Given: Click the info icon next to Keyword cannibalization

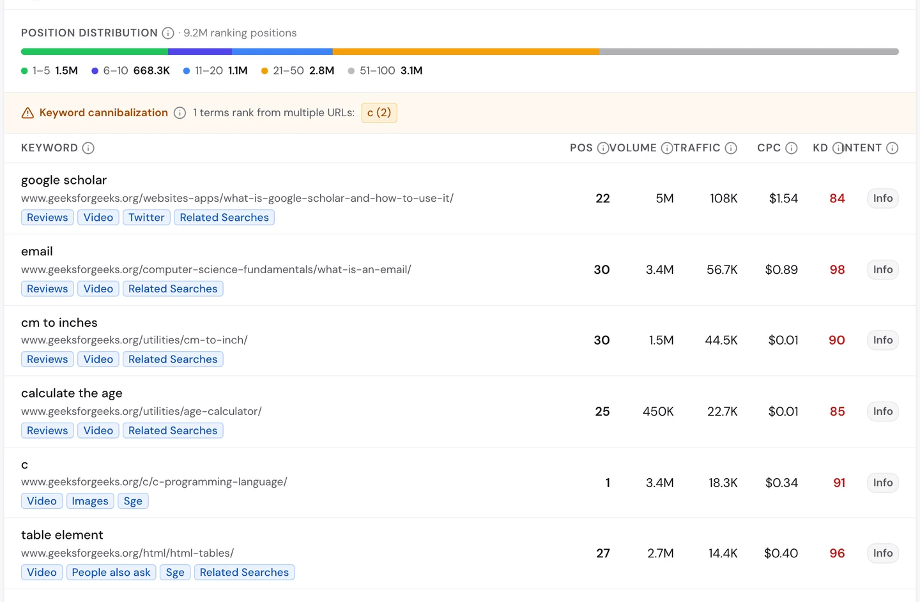Looking at the screenshot, I should (x=180, y=113).
